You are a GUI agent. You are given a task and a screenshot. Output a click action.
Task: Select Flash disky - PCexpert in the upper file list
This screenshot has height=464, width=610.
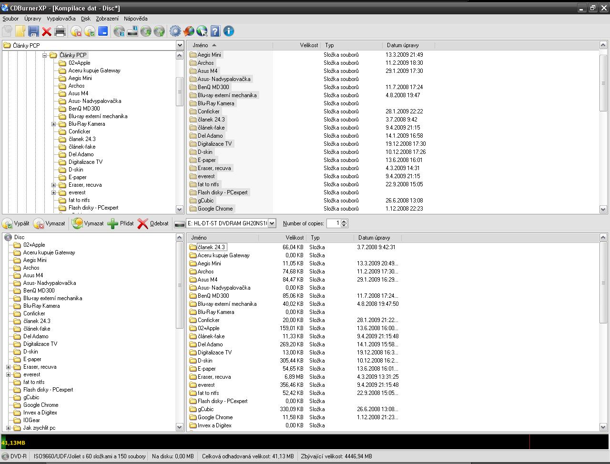(223, 192)
